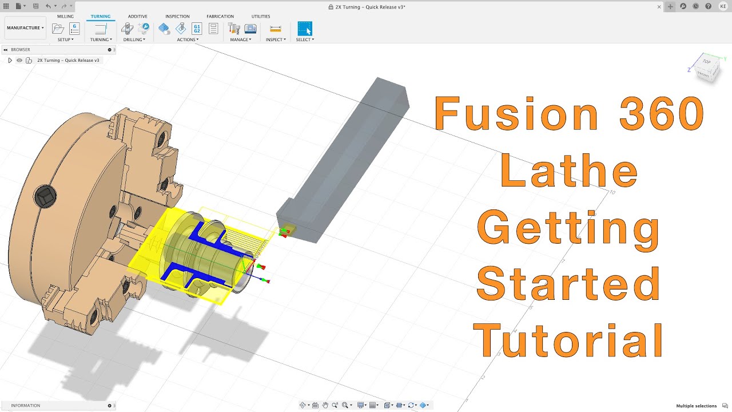Select the 2X Turning – Quick Release v3 item
Image resolution: width=732 pixels, height=412 pixels.
tap(68, 60)
